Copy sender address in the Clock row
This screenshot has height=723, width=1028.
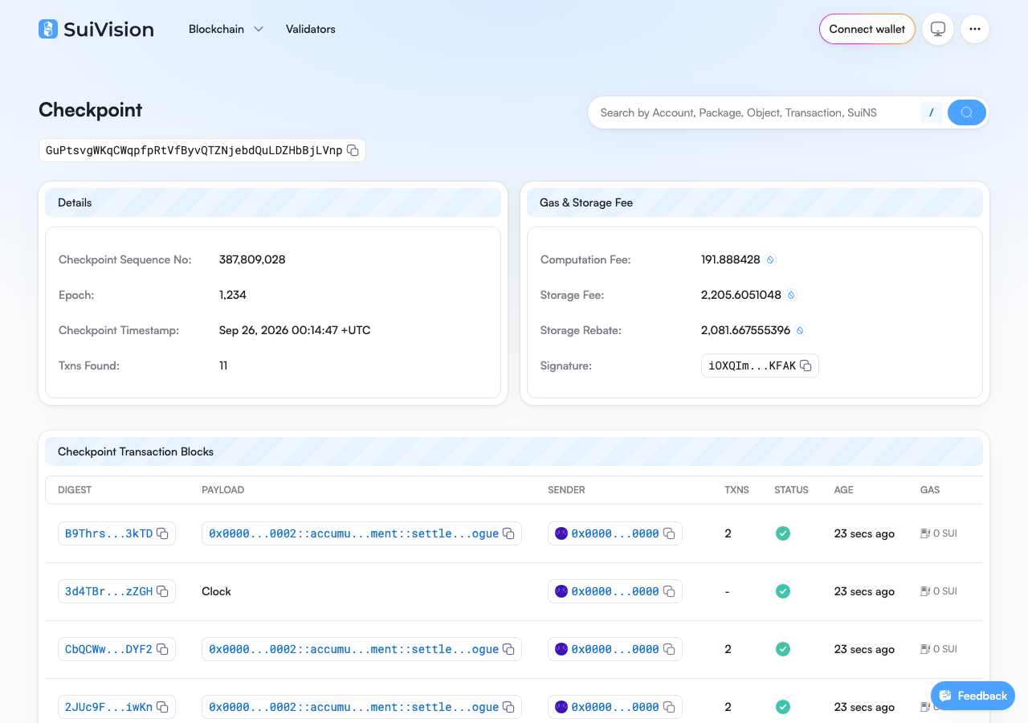[x=669, y=591]
